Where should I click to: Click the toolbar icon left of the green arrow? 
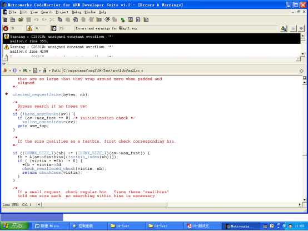tap(115, 19)
